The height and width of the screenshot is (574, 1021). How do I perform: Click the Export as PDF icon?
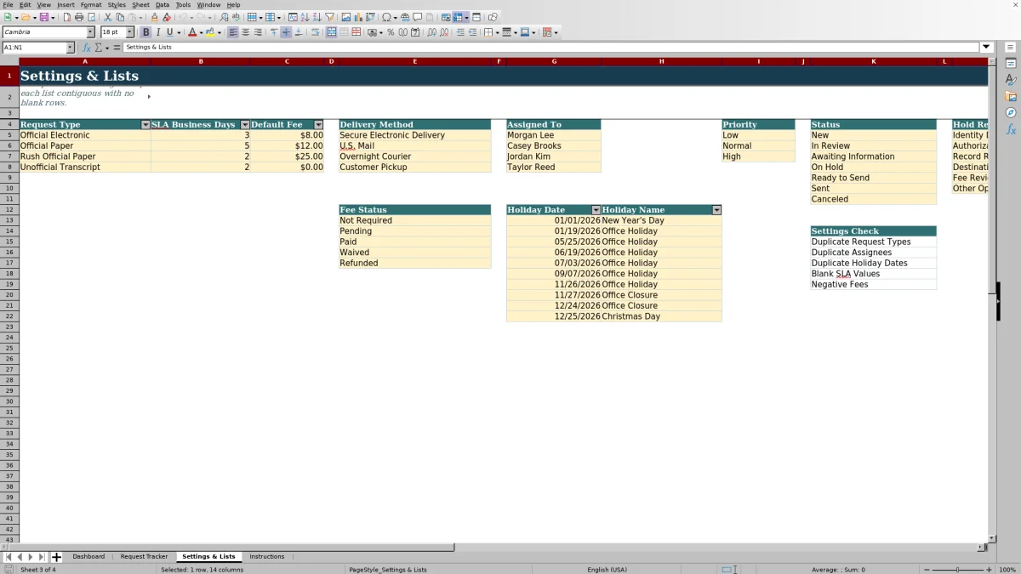click(x=67, y=17)
